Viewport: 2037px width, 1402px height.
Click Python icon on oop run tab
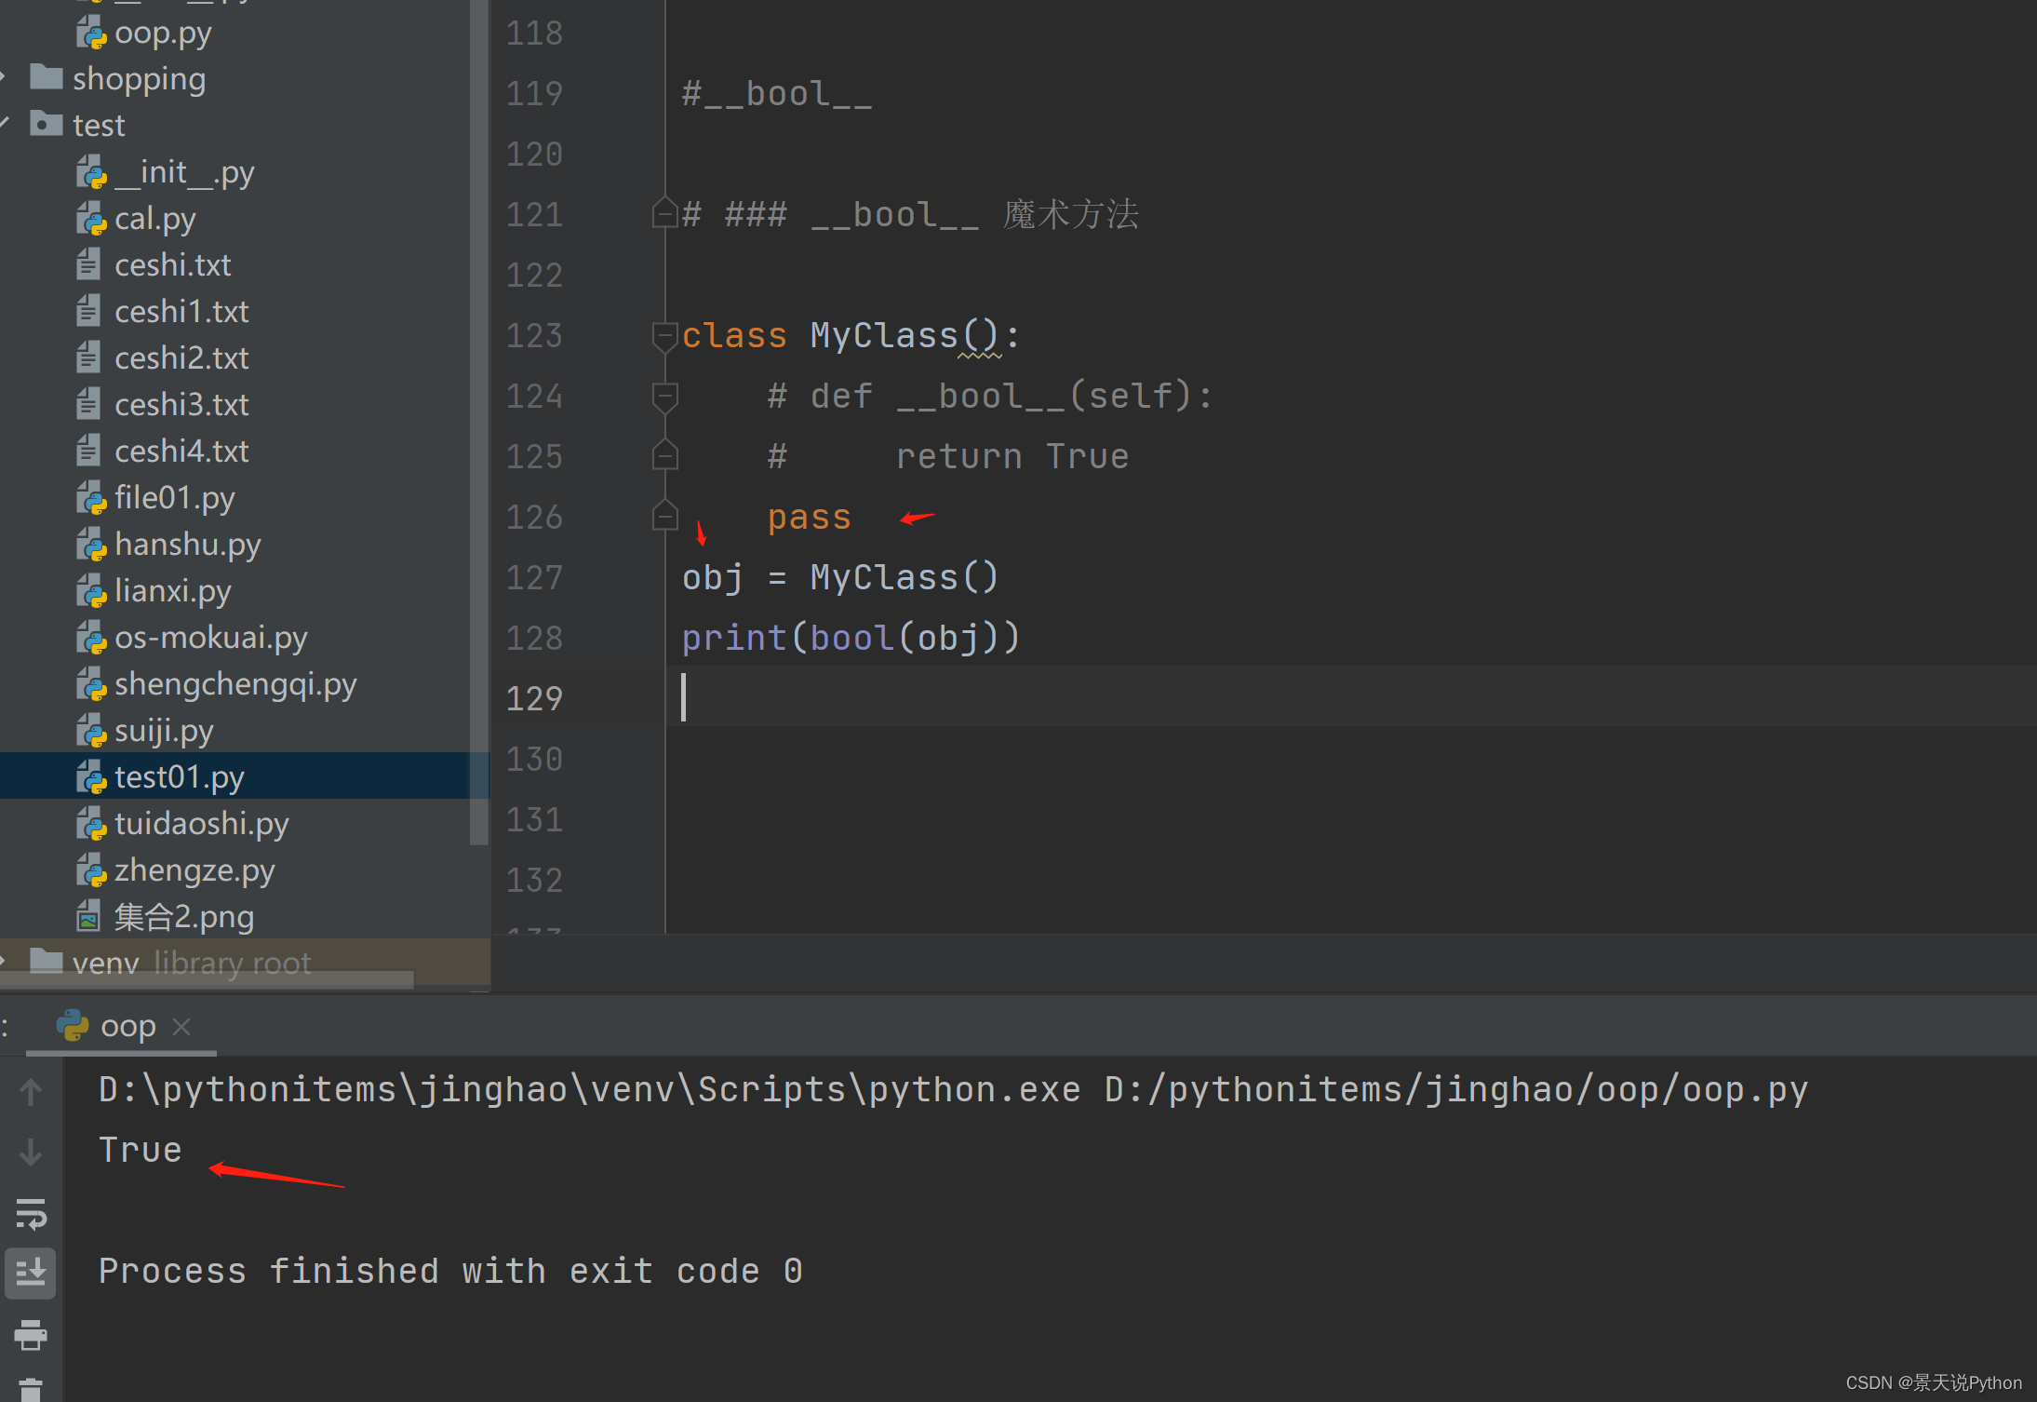click(73, 1026)
